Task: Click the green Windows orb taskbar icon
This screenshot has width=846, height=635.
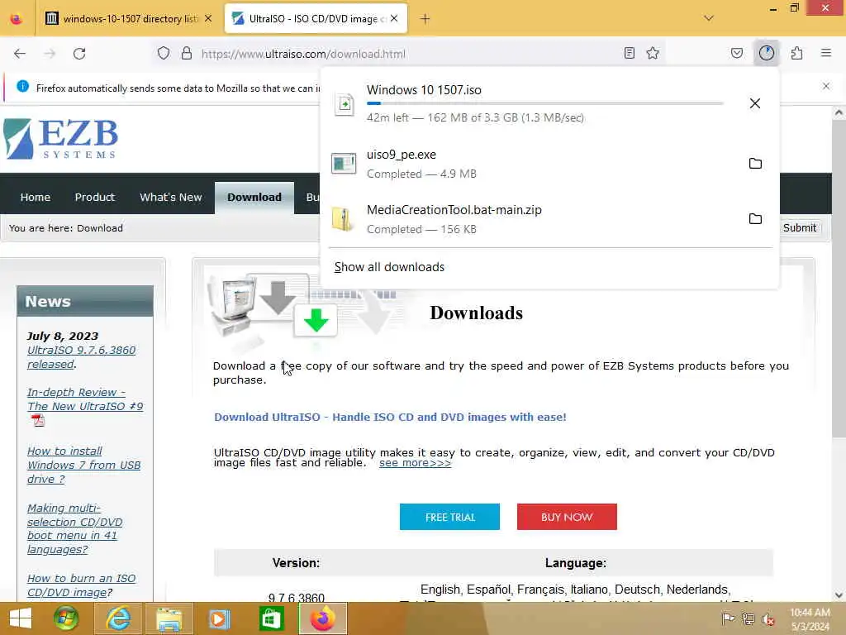Action: (66, 618)
